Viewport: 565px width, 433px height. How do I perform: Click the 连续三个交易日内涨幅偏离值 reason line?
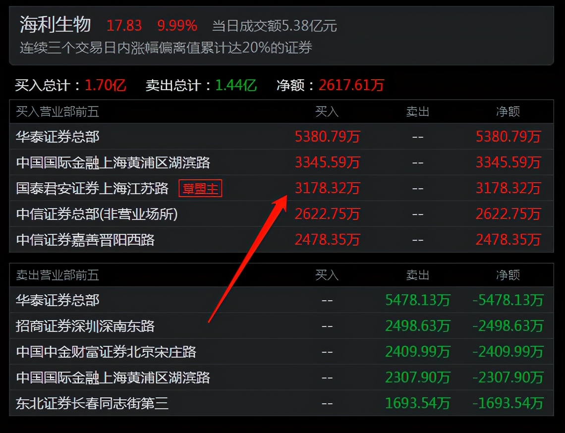click(166, 48)
